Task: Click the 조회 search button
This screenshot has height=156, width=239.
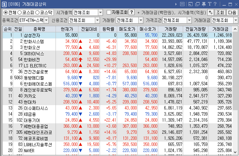Action: (x=220, y=12)
